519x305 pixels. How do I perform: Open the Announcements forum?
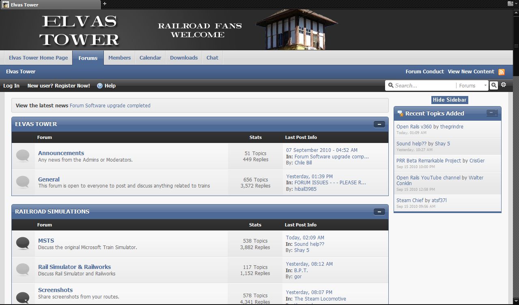[61, 153]
